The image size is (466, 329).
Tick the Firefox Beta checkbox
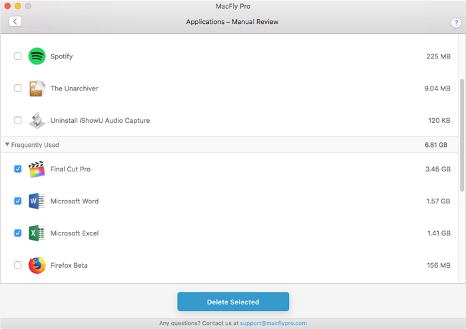[18, 265]
